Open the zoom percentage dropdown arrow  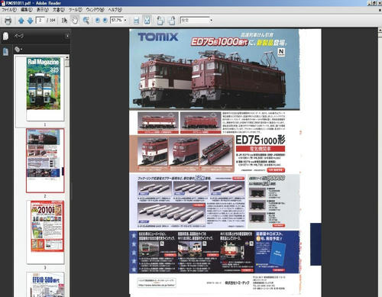[125, 20]
